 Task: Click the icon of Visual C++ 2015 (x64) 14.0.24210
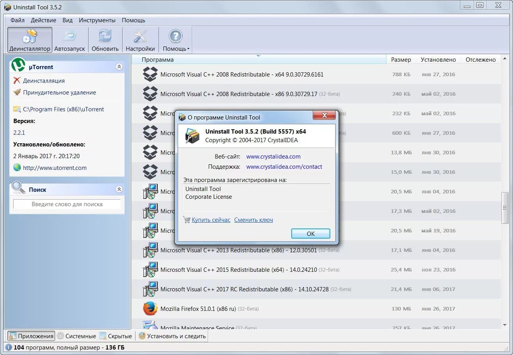pos(150,269)
